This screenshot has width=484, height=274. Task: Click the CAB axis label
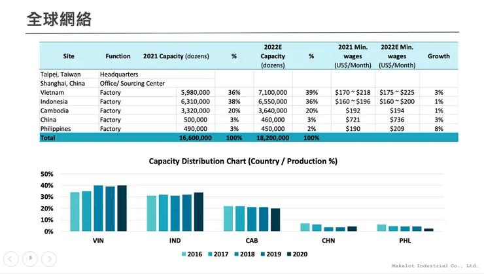tap(252, 241)
